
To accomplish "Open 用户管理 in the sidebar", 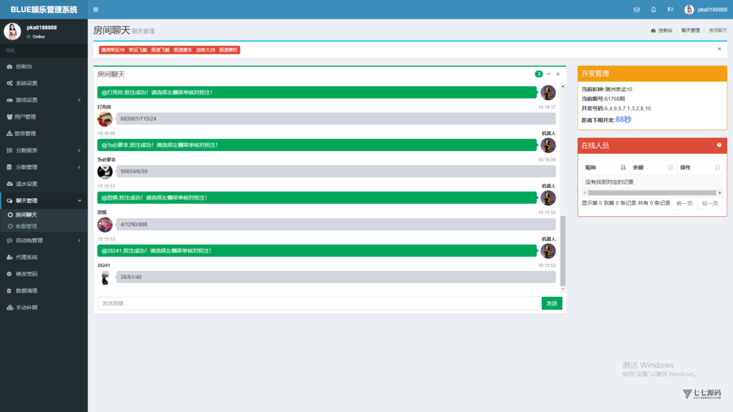I will tap(25, 117).
